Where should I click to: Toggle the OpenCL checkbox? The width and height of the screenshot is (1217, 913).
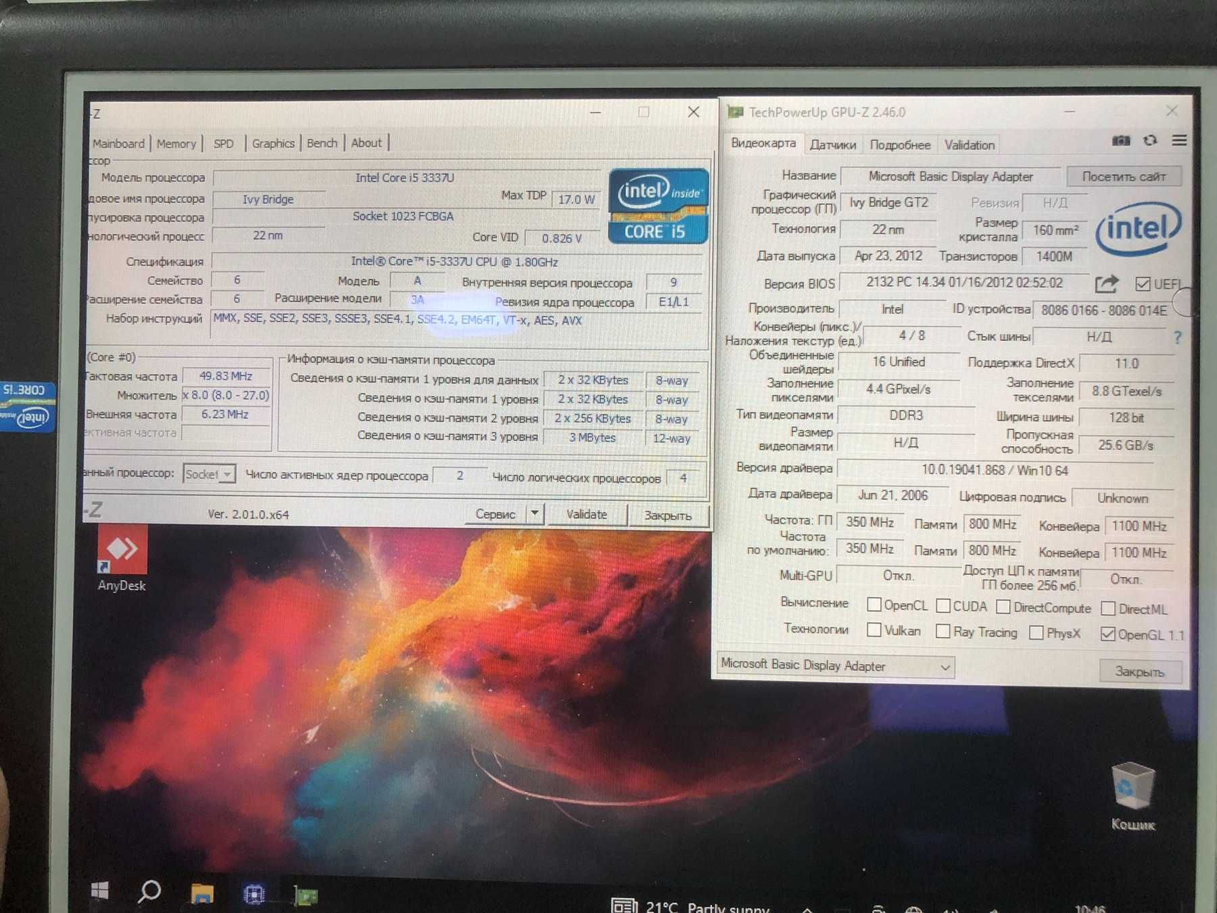tap(874, 605)
